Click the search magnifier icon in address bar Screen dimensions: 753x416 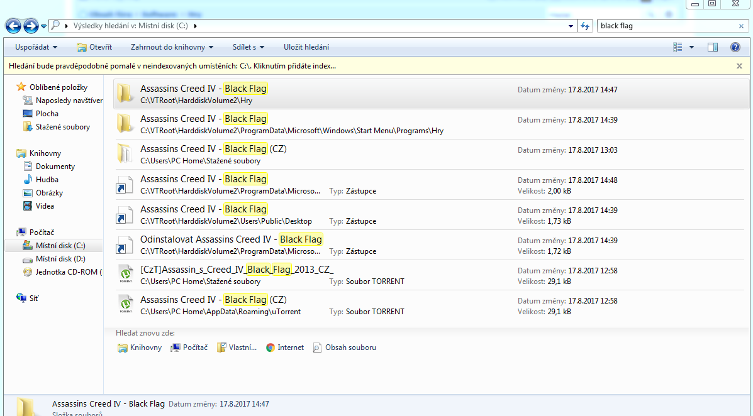(x=56, y=25)
